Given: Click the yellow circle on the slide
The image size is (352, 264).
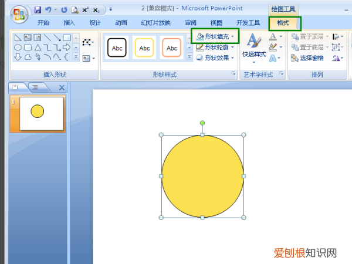Looking at the screenshot, I should click(202, 176).
